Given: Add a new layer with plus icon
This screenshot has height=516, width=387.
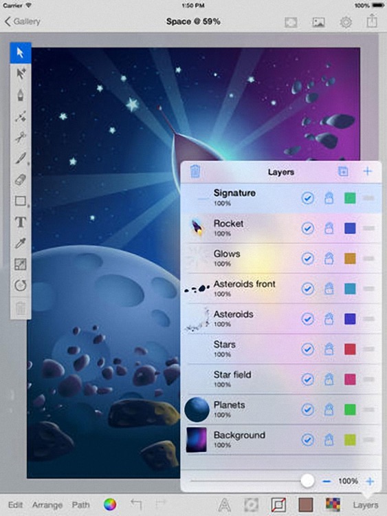Looking at the screenshot, I should (x=368, y=171).
